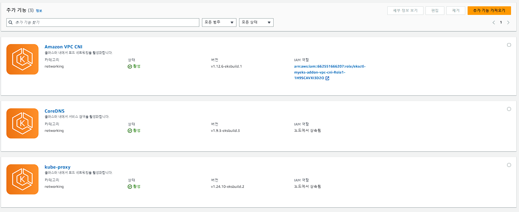Open the 모든 상태 status dropdown
Screen dimensions: 519x212
click(x=256, y=23)
